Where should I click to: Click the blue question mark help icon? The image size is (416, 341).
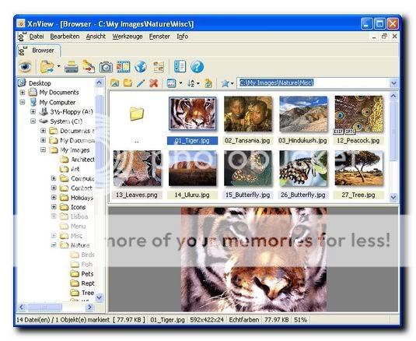tap(197, 67)
